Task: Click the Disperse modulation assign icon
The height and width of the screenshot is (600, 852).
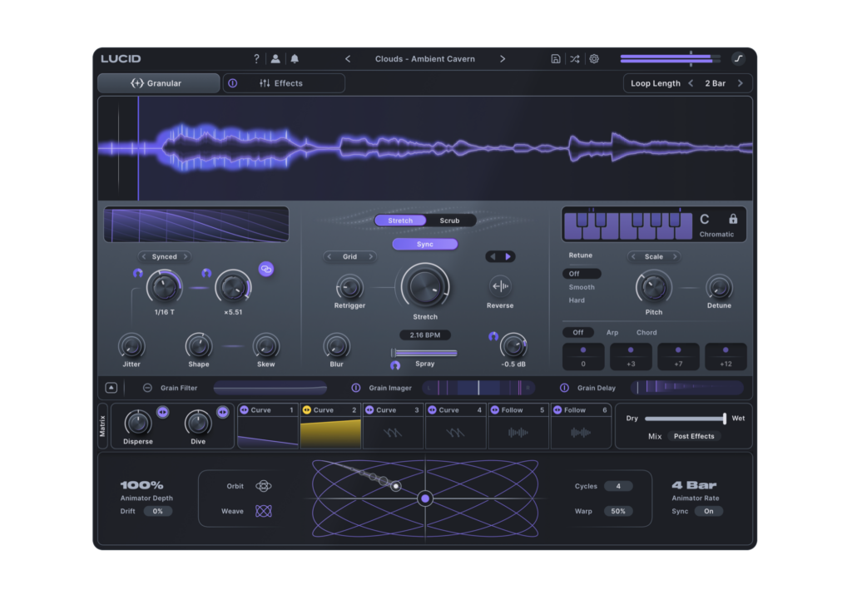Action: coord(162,412)
